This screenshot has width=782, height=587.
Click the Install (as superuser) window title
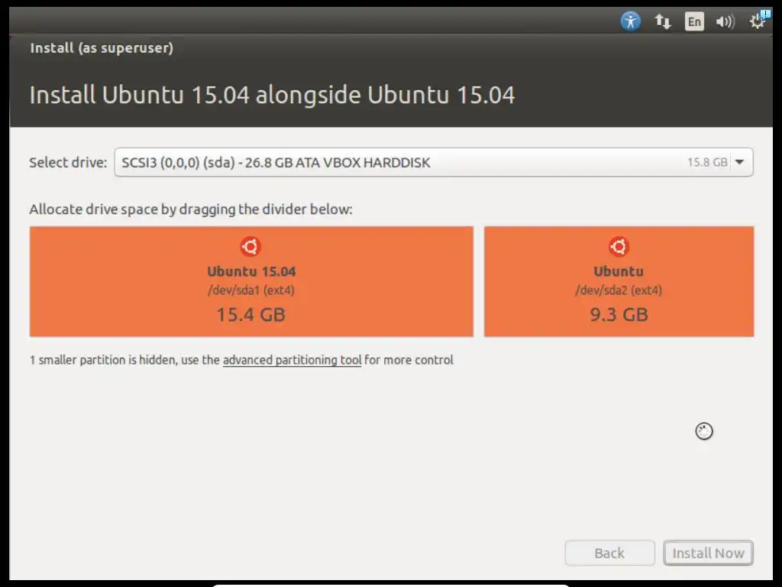pyautogui.click(x=102, y=48)
